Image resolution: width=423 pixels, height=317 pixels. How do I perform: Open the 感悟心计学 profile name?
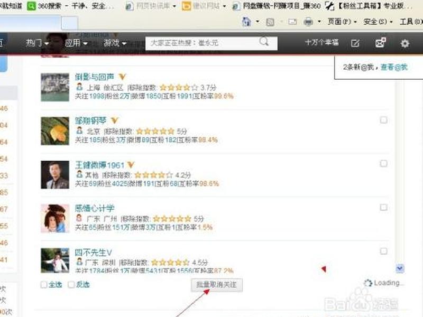tap(95, 208)
